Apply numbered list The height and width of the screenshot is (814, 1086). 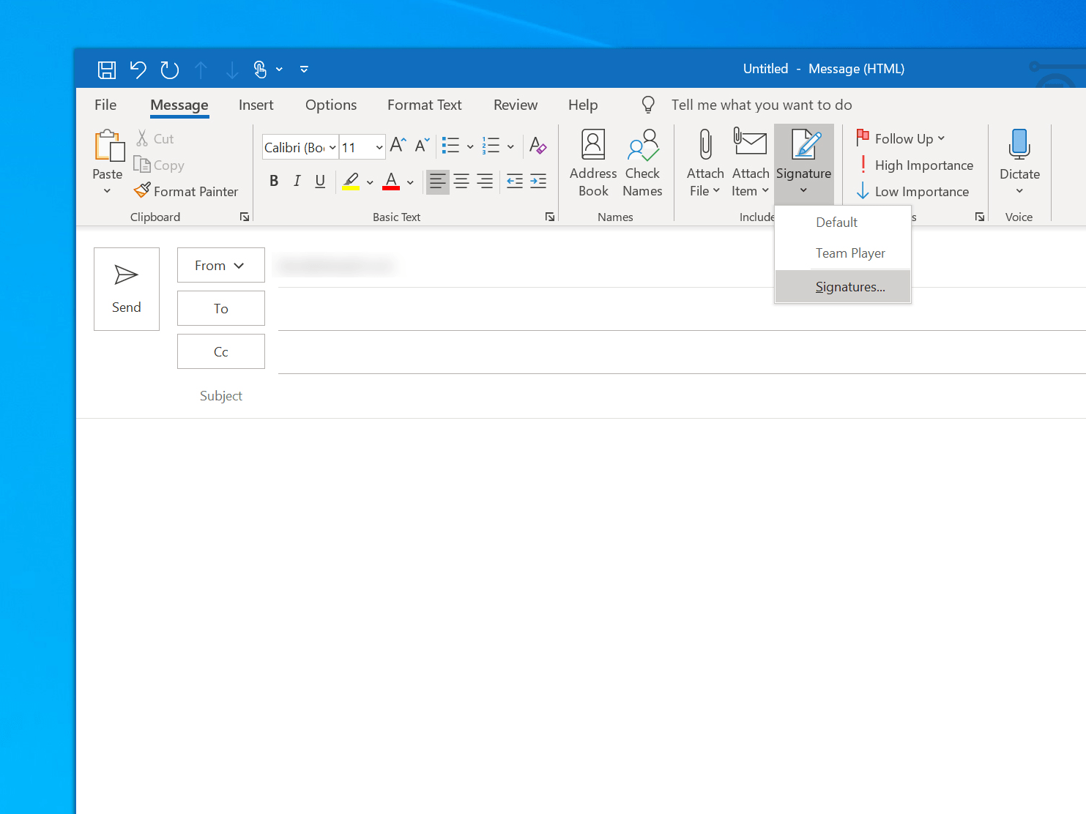tap(491, 145)
